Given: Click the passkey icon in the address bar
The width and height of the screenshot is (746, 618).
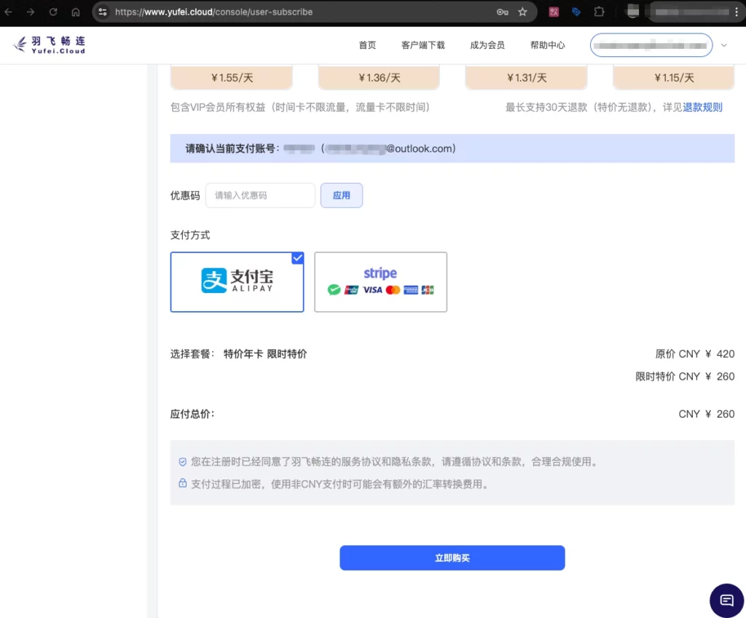Looking at the screenshot, I should (x=503, y=12).
